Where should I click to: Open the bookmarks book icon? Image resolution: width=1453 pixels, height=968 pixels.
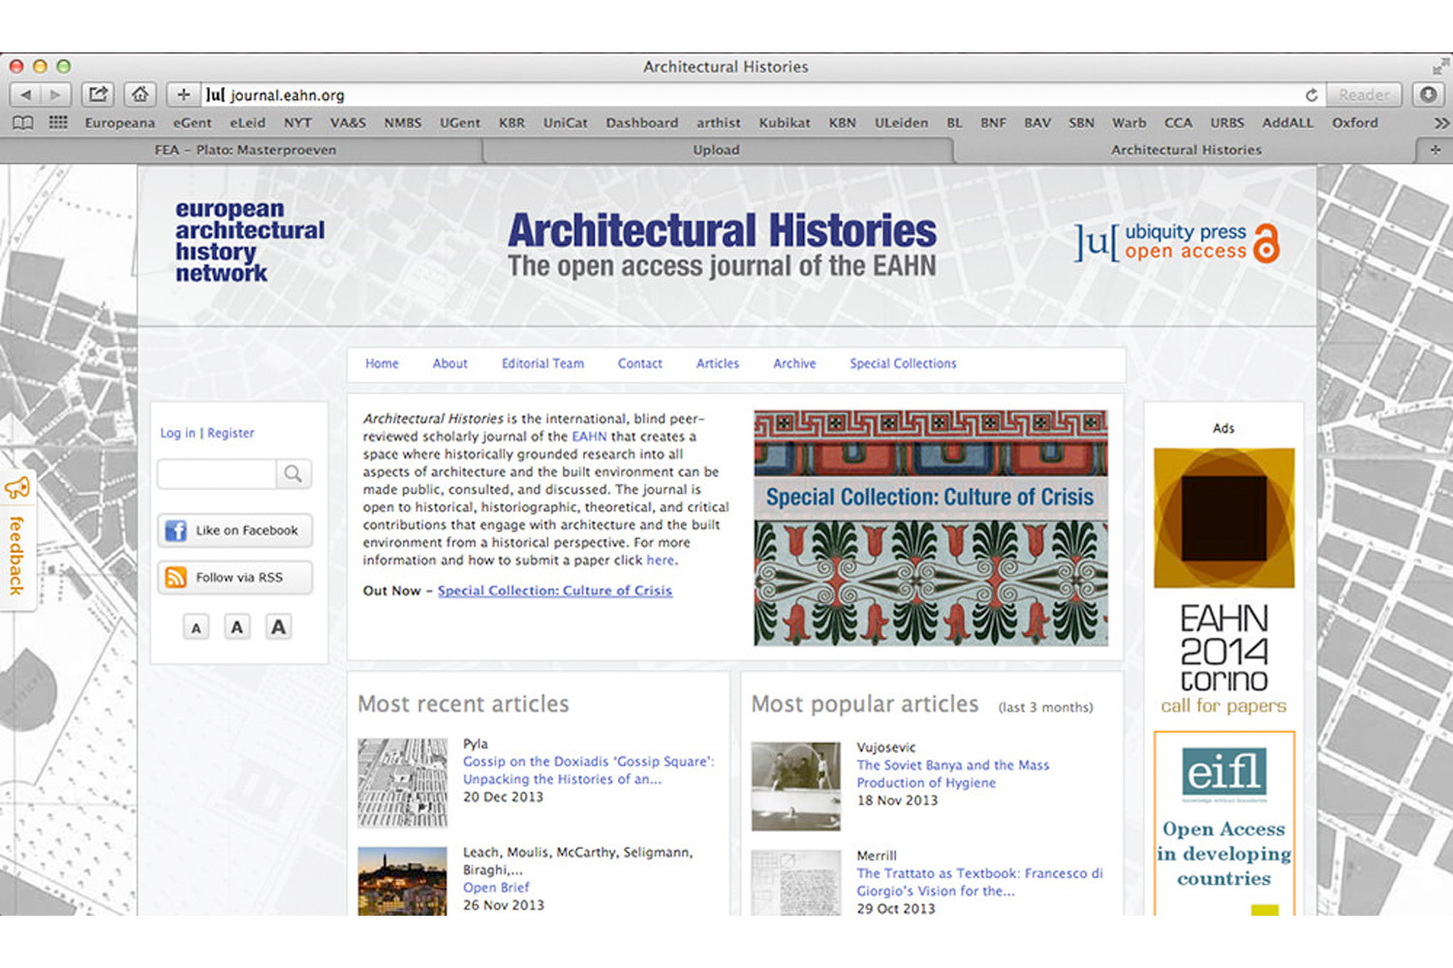click(x=22, y=123)
